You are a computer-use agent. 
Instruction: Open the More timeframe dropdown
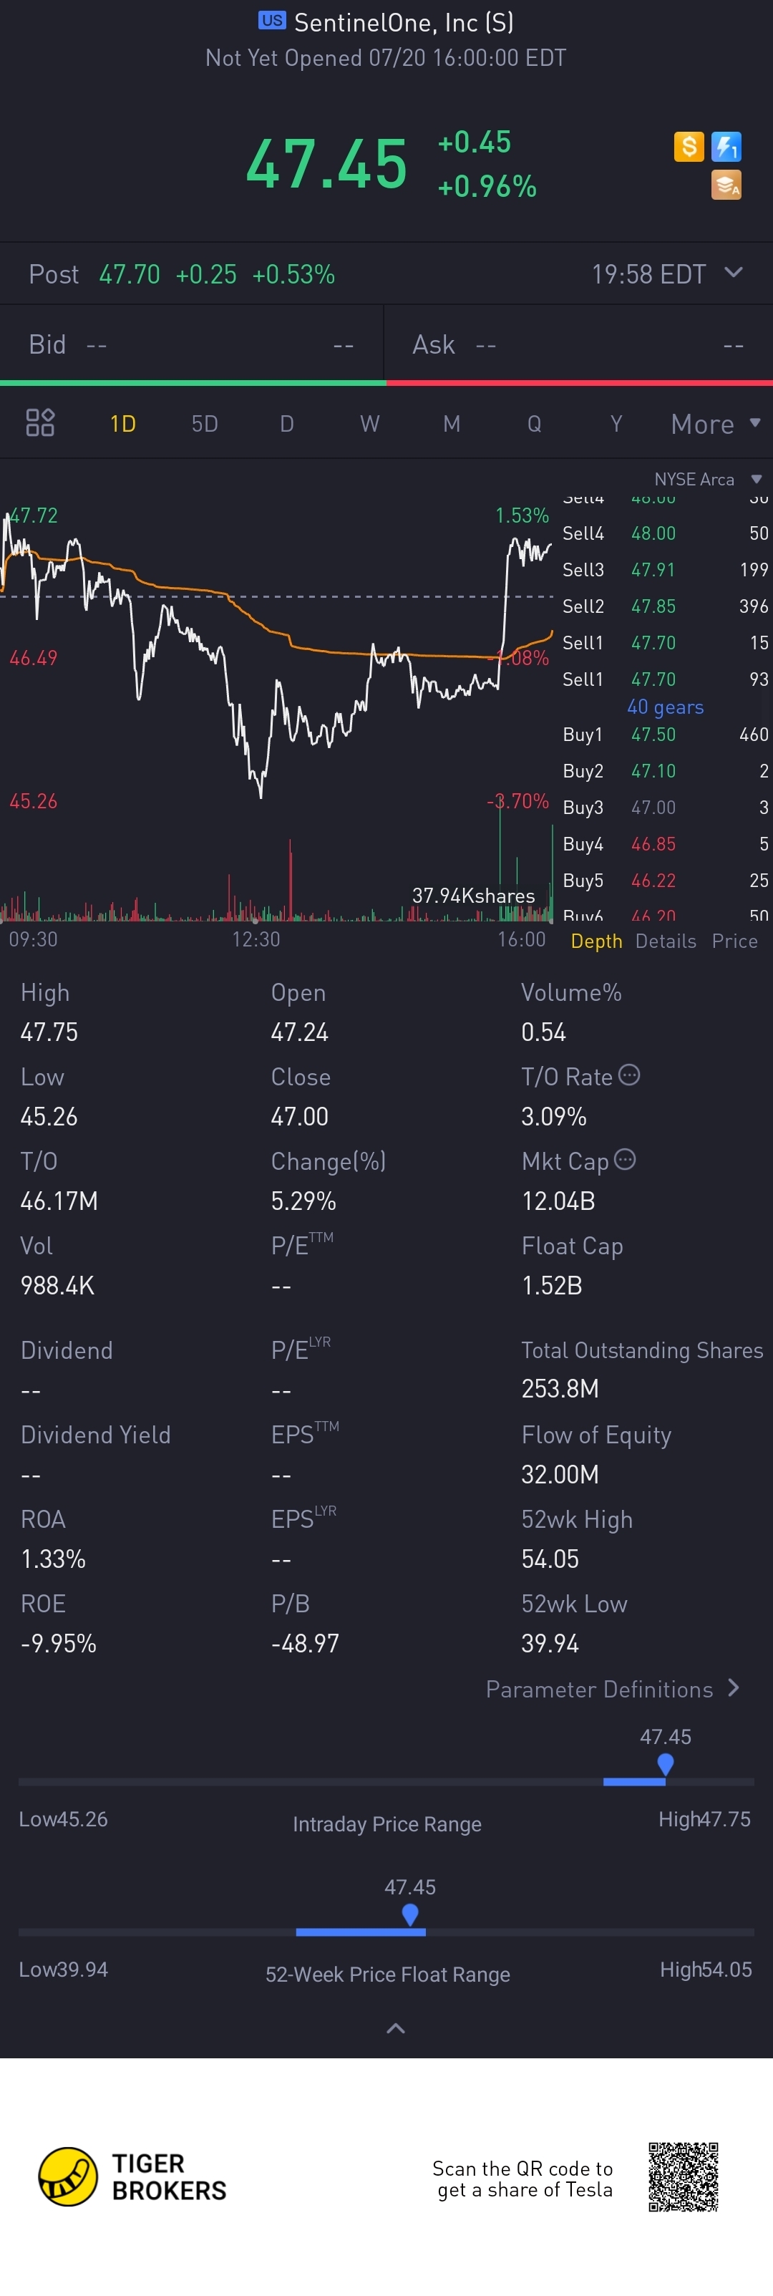coord(715,425)
